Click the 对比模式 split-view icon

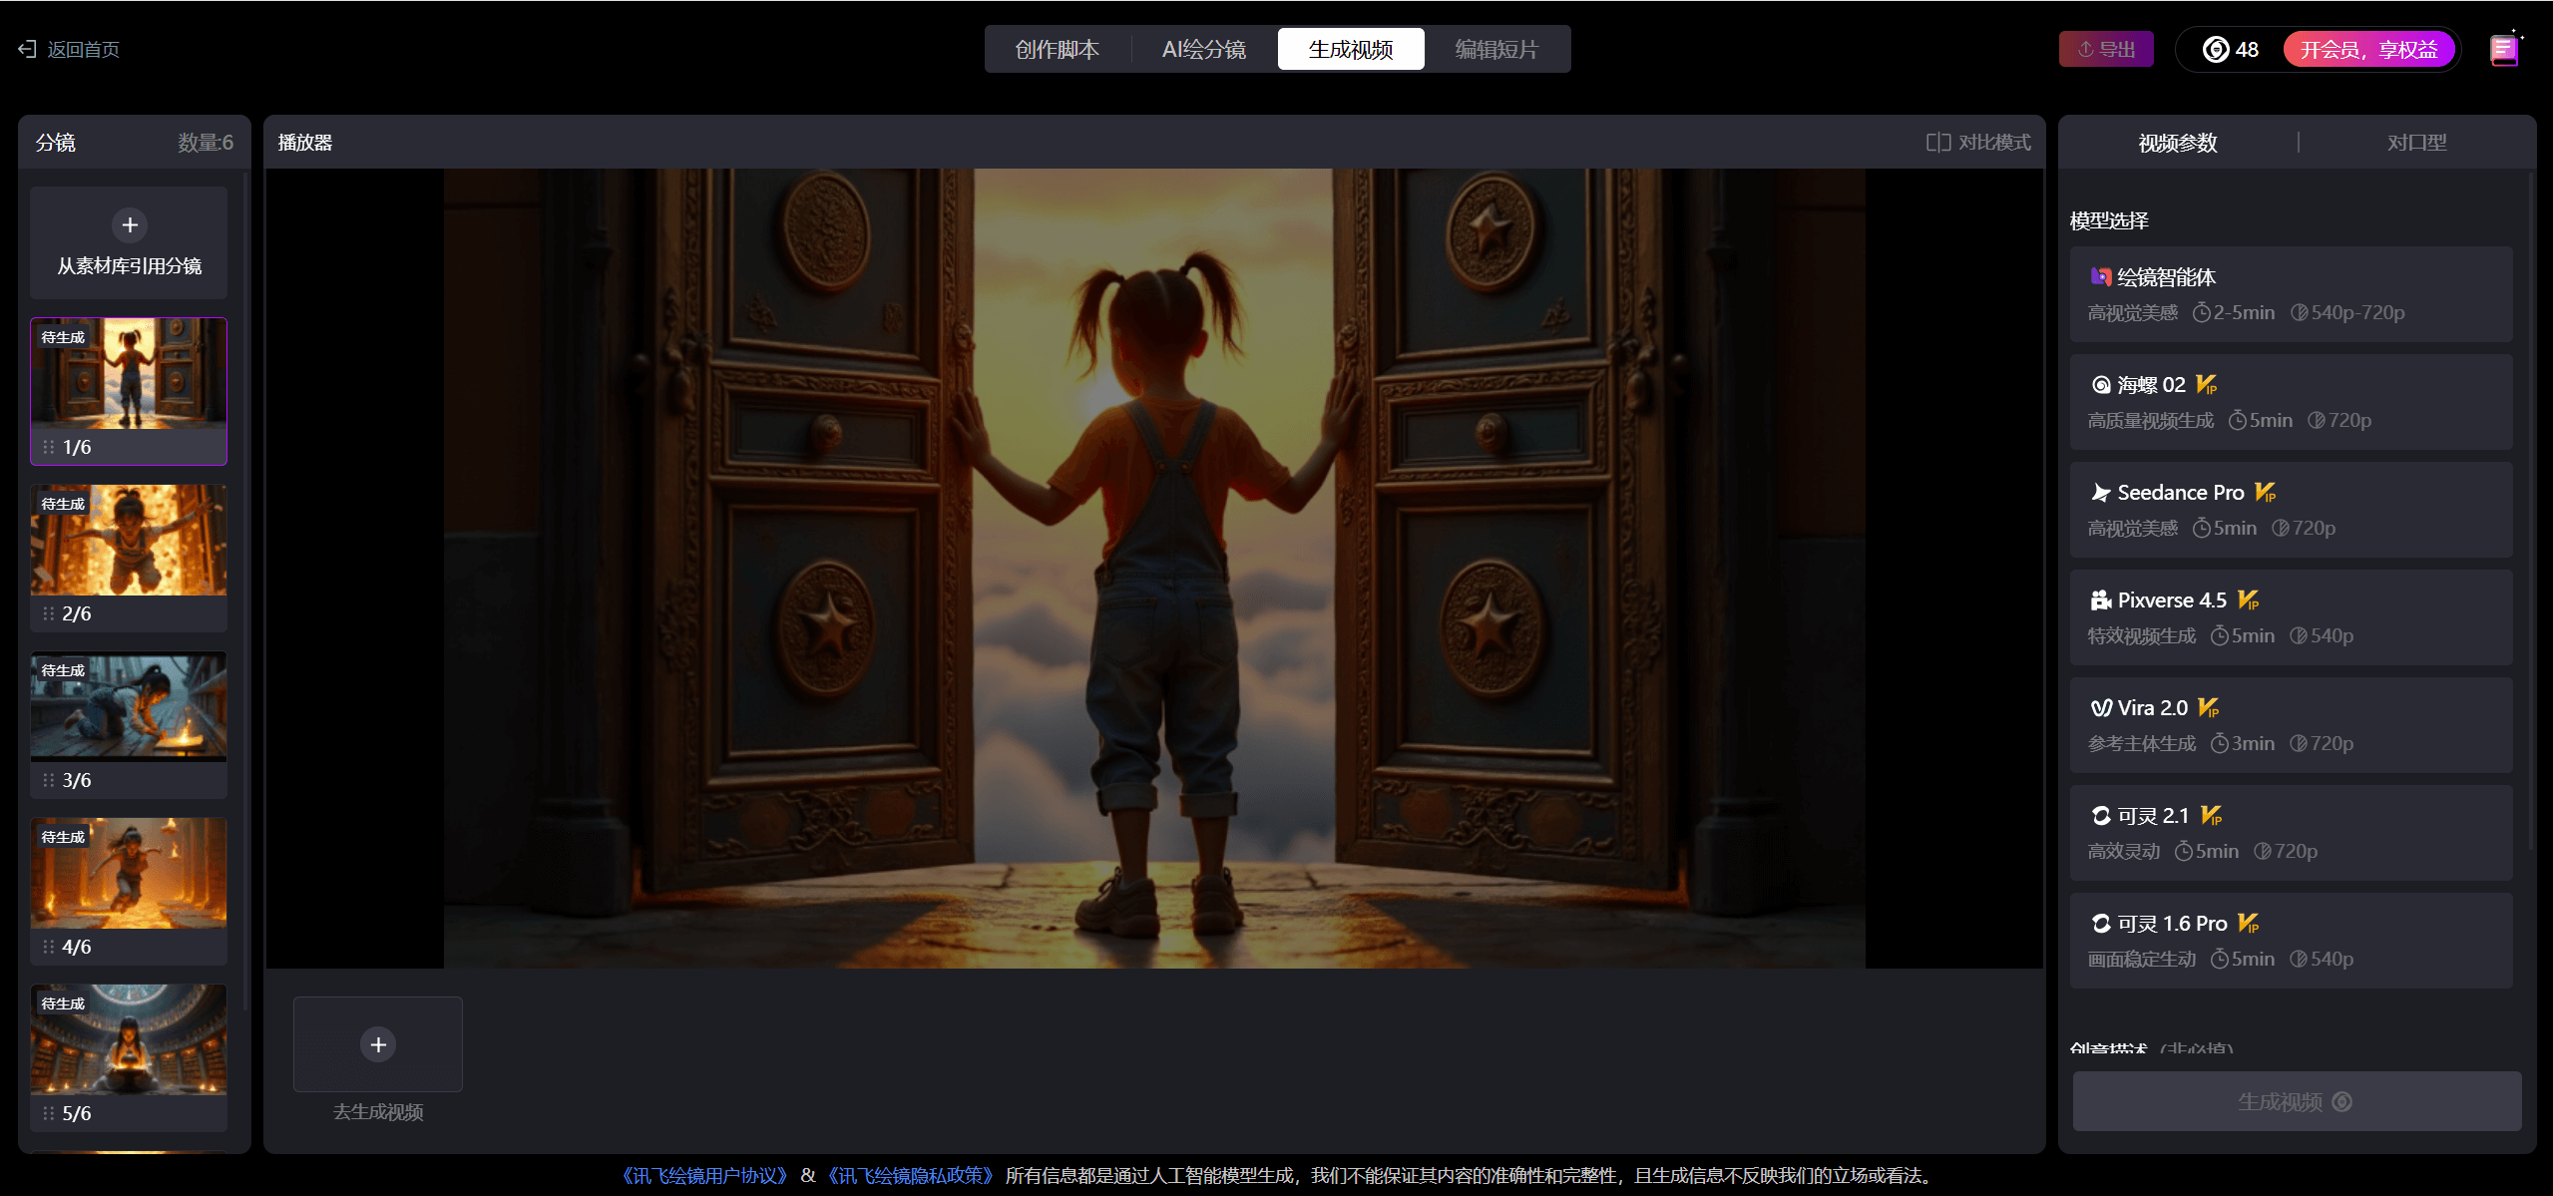1937,143
